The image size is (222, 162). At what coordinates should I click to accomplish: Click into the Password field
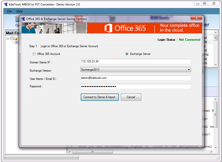pos(136,86)
